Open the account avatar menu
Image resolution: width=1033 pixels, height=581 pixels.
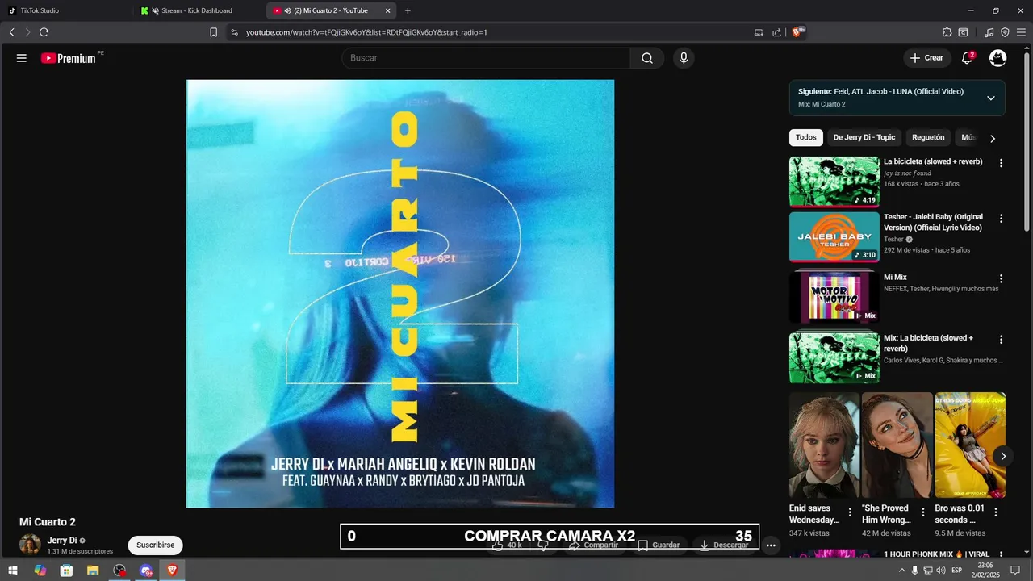(998, 58)
